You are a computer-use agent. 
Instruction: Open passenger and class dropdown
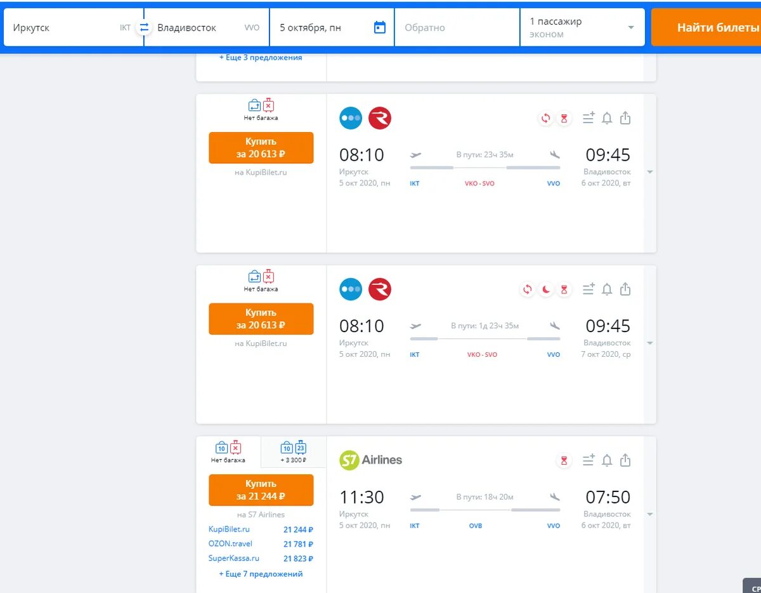[582, 27]
